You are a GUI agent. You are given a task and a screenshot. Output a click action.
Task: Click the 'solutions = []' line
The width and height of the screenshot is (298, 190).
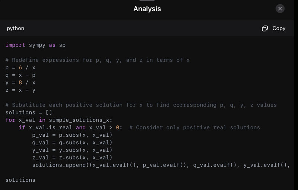click(x=29, y=113)
